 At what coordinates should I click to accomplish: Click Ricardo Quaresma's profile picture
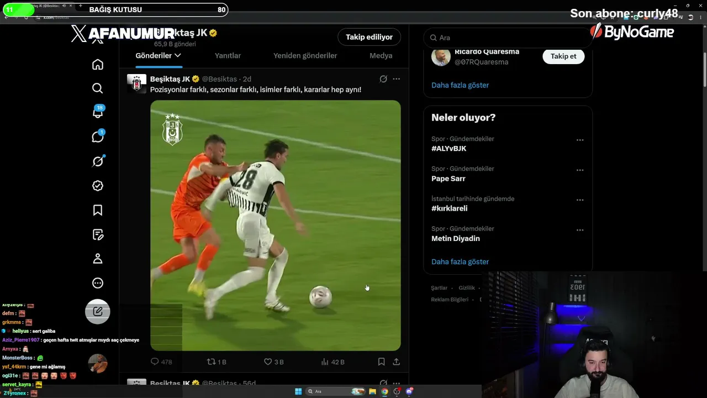pyautogui.click(x=441, y=56)
